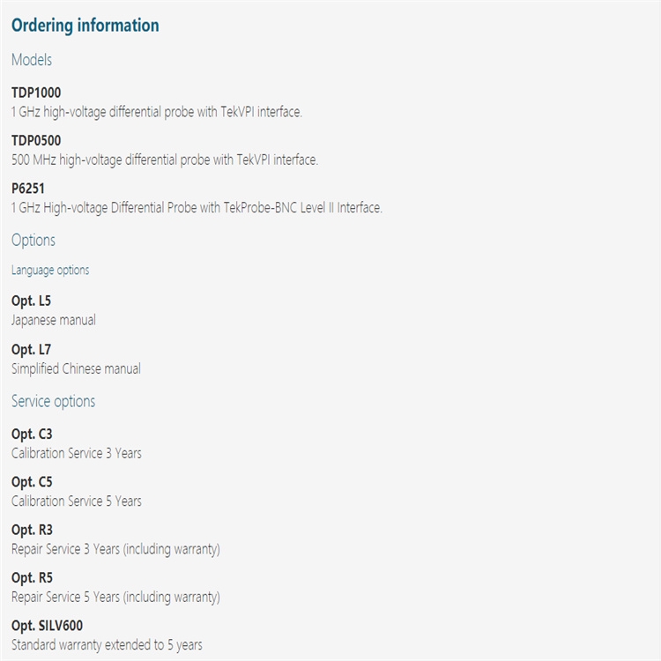Click the Simplified Chinese manual text
The height and width of the screenshot is (661, 661).
pos(76,368)
